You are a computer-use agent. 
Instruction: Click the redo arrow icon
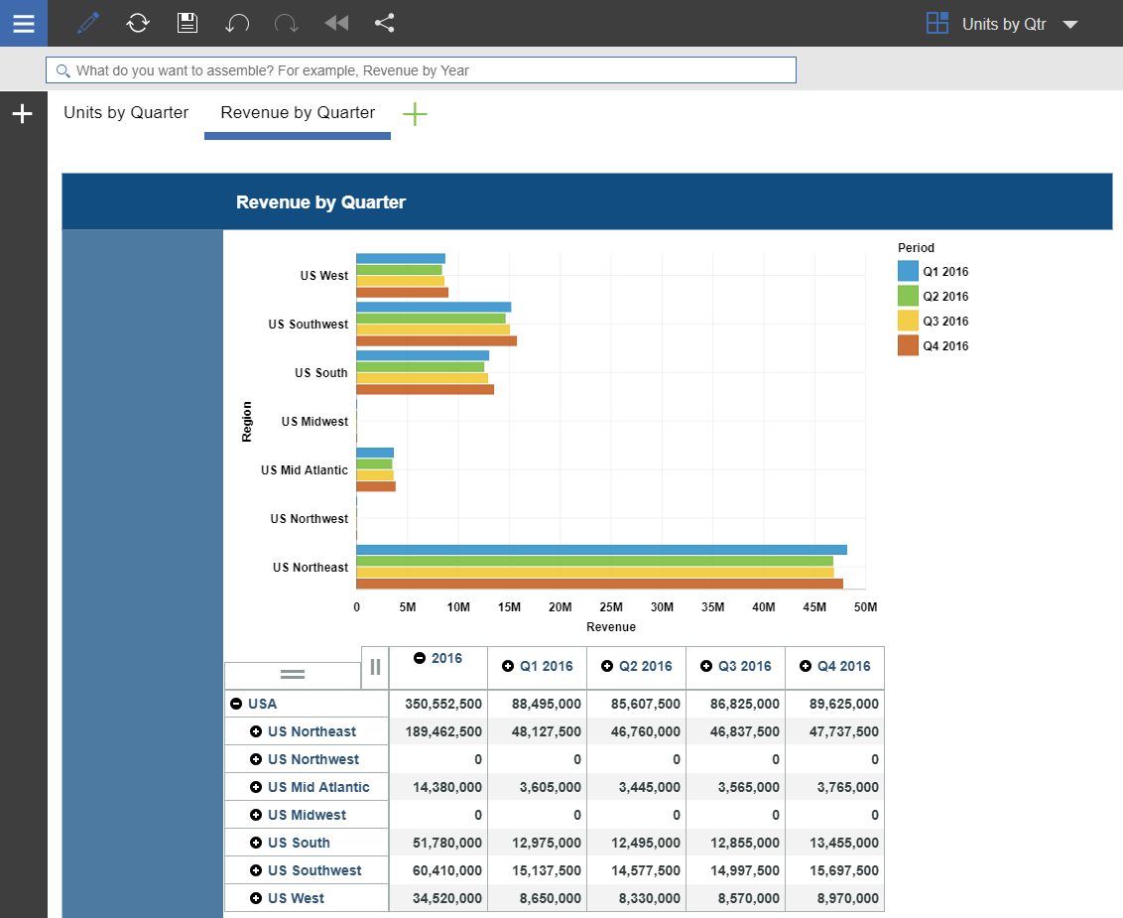pyautogui.click(x=287, y=23)
